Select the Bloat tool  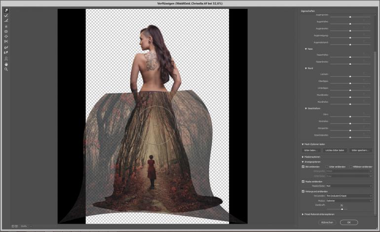[x=6, y=37]
